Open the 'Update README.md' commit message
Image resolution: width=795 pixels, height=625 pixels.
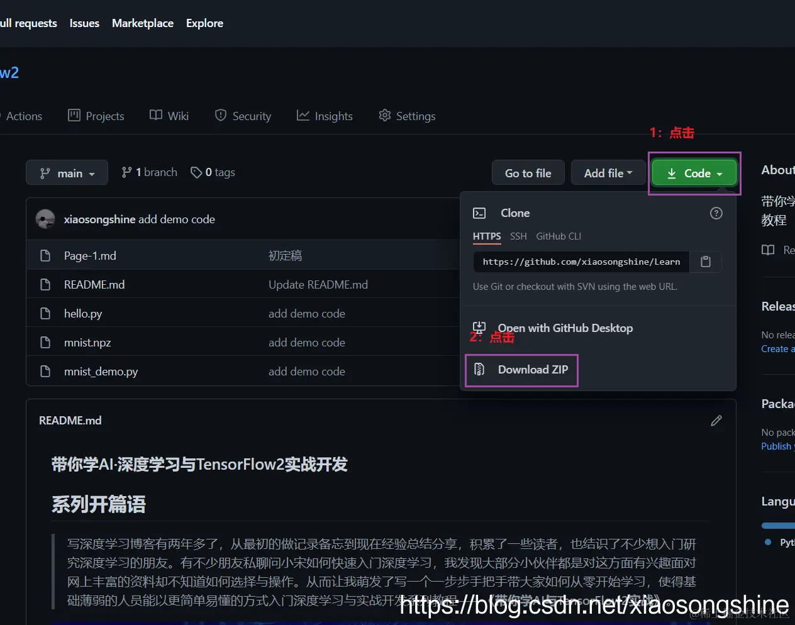coord(318,285)
